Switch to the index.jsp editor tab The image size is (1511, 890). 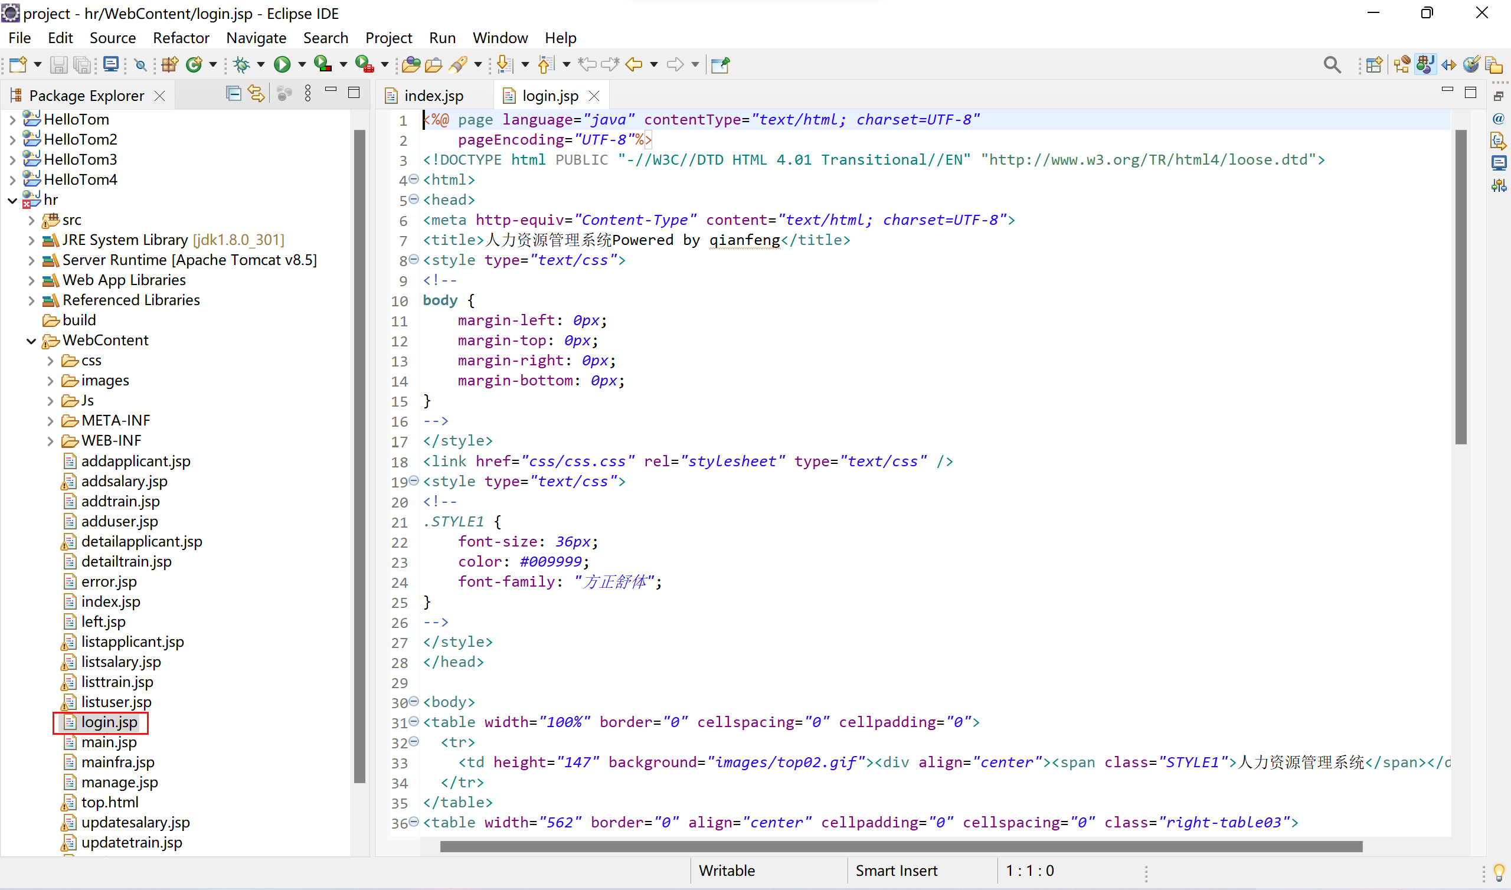pos(433,96)
